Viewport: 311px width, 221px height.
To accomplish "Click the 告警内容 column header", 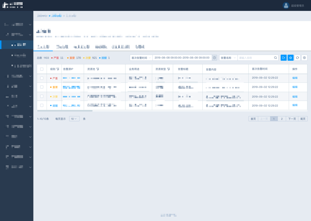I will click(x=211, y=70).
